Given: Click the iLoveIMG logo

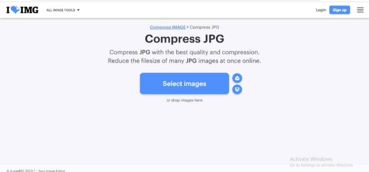Looking at the screenshot, I should click(x=22, y=10).
